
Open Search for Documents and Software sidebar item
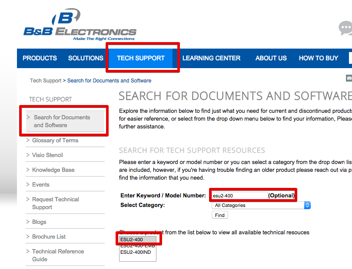point(65,121)
